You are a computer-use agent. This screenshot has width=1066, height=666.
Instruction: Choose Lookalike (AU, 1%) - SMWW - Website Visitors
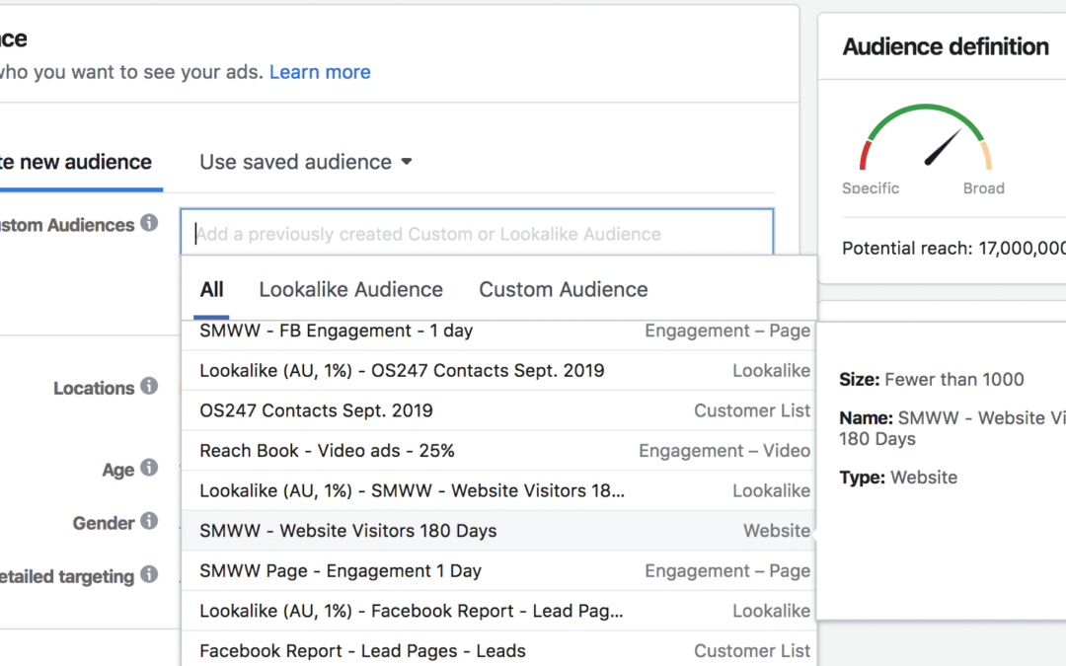(498, 490)
